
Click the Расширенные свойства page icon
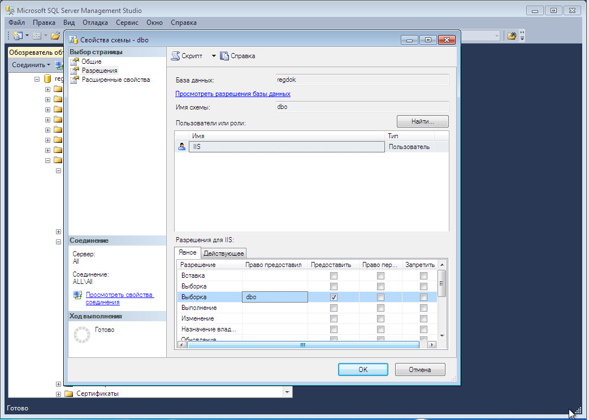point(75,80)
